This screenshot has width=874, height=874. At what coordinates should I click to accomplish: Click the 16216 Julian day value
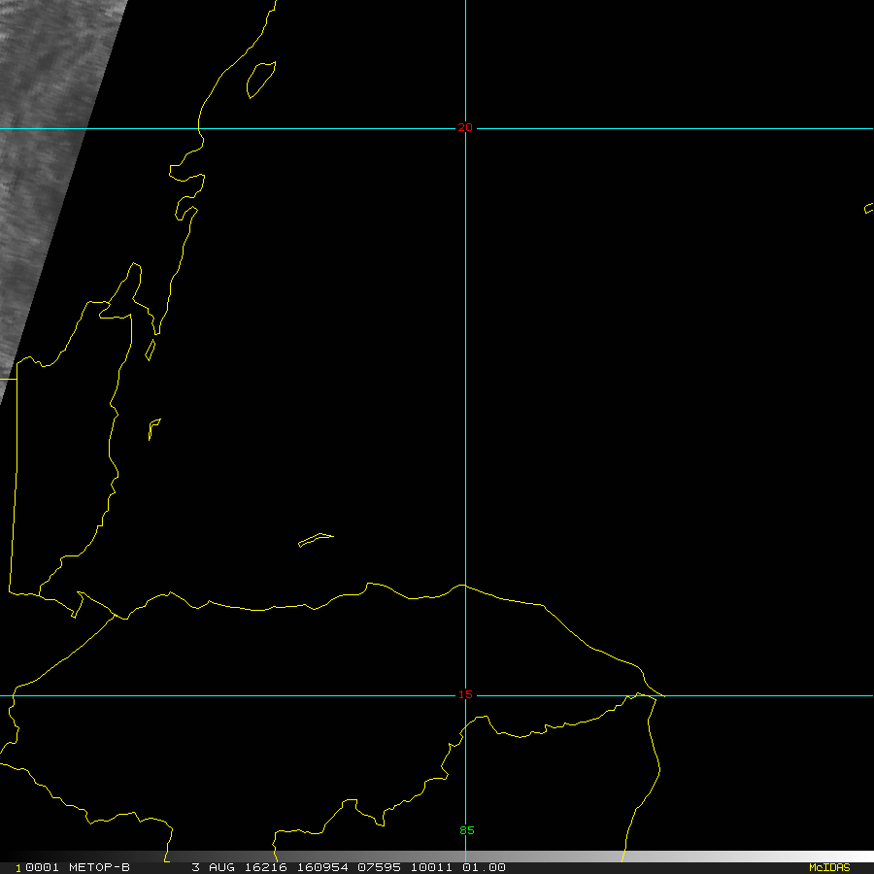point(256,867)
